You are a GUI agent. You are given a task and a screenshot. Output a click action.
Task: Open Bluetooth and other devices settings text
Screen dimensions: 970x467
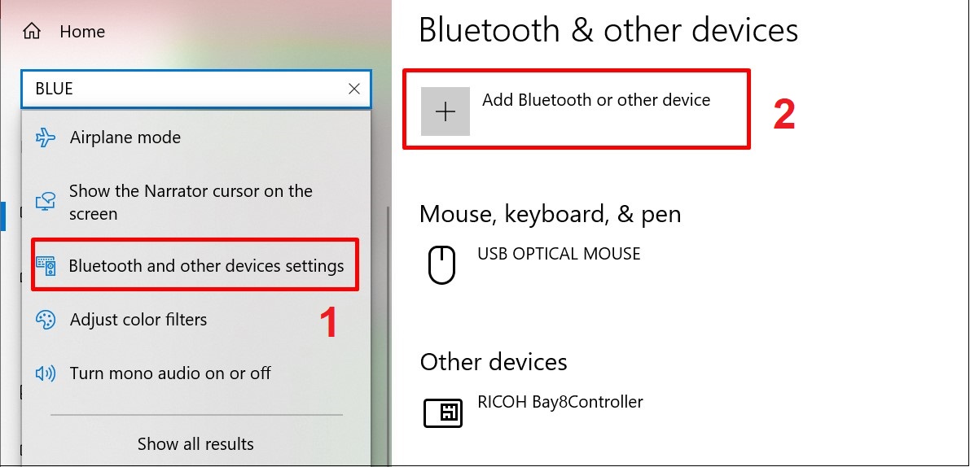[x=206, y=266]
